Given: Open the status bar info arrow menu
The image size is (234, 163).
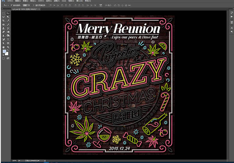Looking at the screenshot, I should 45,161.
